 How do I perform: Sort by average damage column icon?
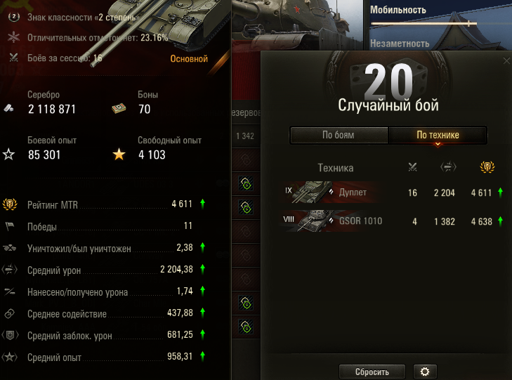coord(448,167)
